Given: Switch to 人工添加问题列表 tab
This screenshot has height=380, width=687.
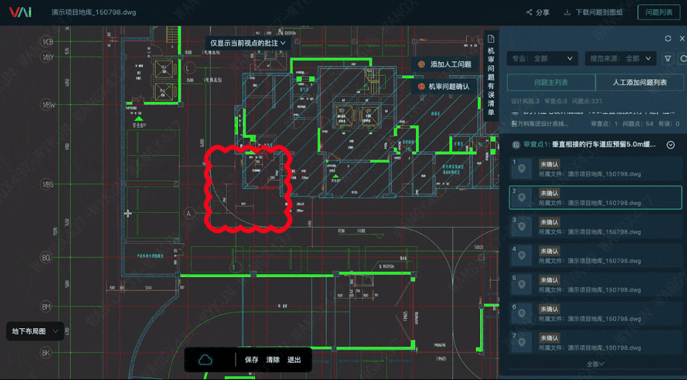Looking at the screenshot, I should [x=639, y=83].
